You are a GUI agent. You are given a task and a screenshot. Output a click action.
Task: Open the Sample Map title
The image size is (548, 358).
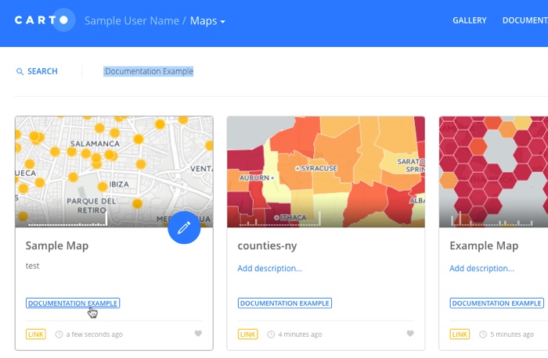tap(57, 245)
